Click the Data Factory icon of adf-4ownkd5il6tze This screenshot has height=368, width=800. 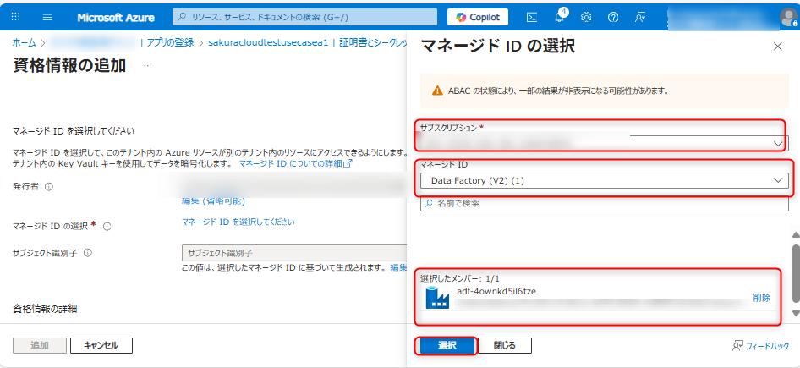click(437, 298)
